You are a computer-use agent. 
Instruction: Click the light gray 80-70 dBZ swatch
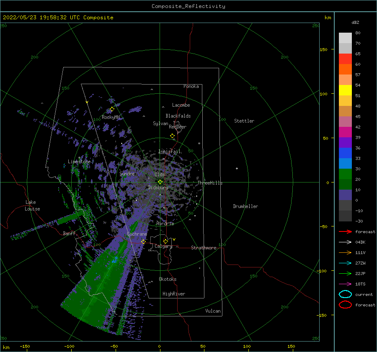(345, 38)
